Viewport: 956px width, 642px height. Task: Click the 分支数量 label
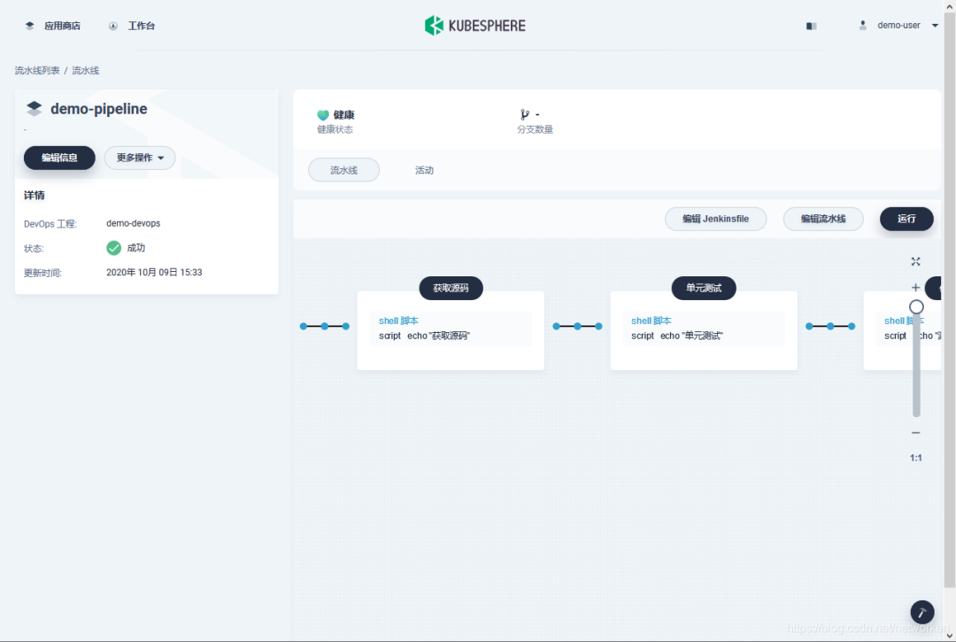535,129
